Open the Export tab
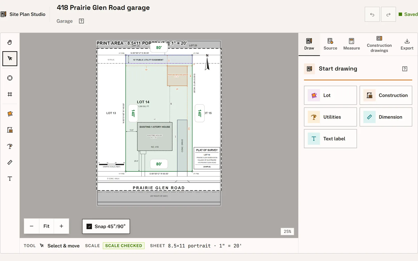 tap(407, 44)
